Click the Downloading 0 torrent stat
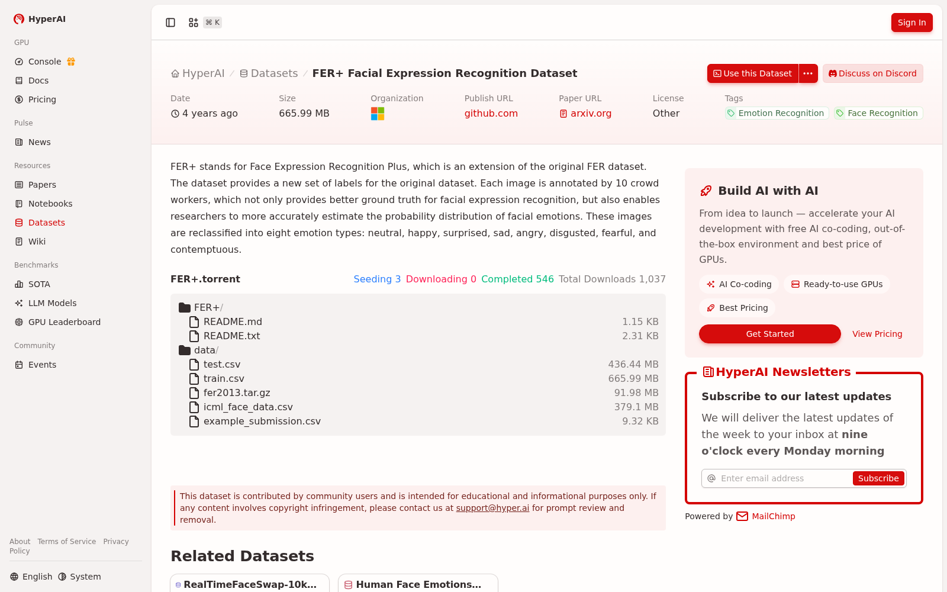 (441, 279)
